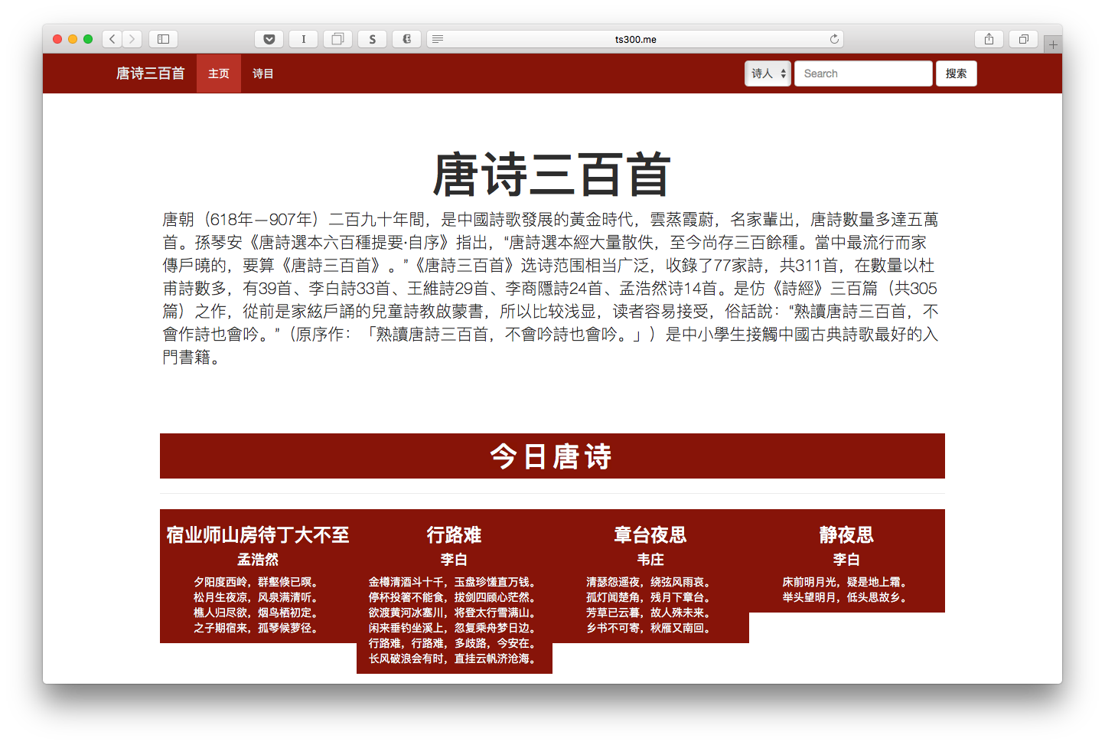Click poet name 孟浩然
1105x745 pixels.
258,560
